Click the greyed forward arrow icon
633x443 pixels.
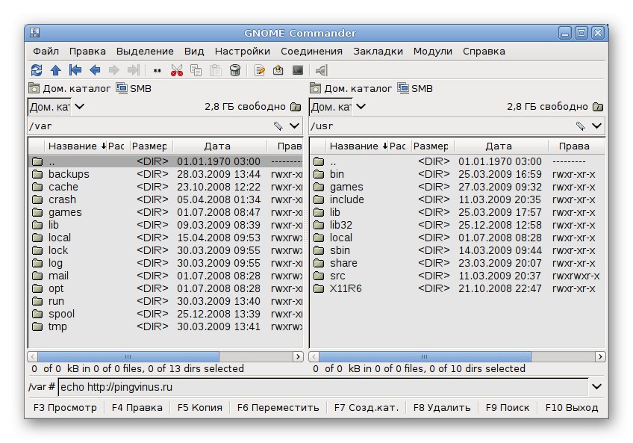point(114,70)
